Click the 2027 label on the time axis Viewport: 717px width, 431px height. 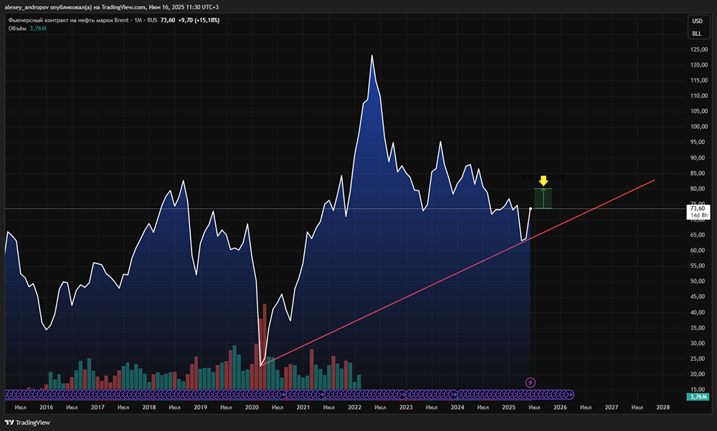pos(612,407)
